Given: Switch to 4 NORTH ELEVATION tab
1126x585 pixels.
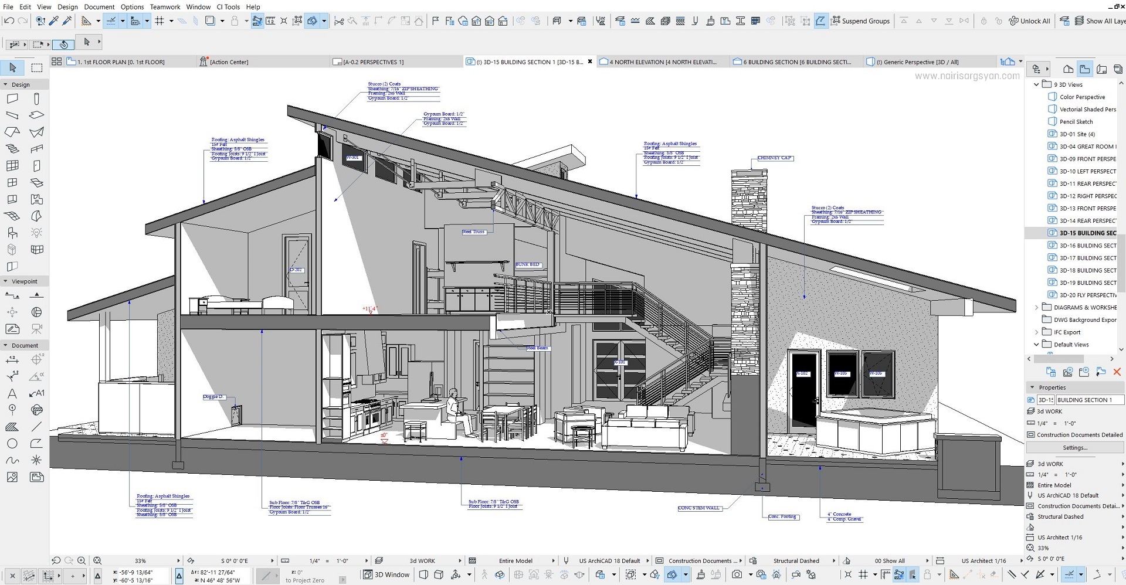Looking at the screenshot, I should [663, 62].
